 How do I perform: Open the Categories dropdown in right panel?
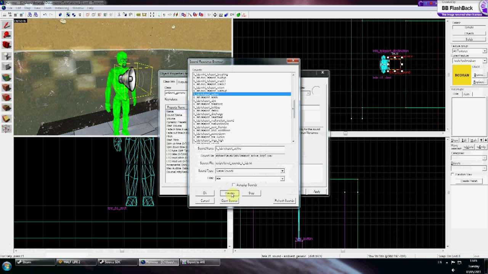coord(485,158)
